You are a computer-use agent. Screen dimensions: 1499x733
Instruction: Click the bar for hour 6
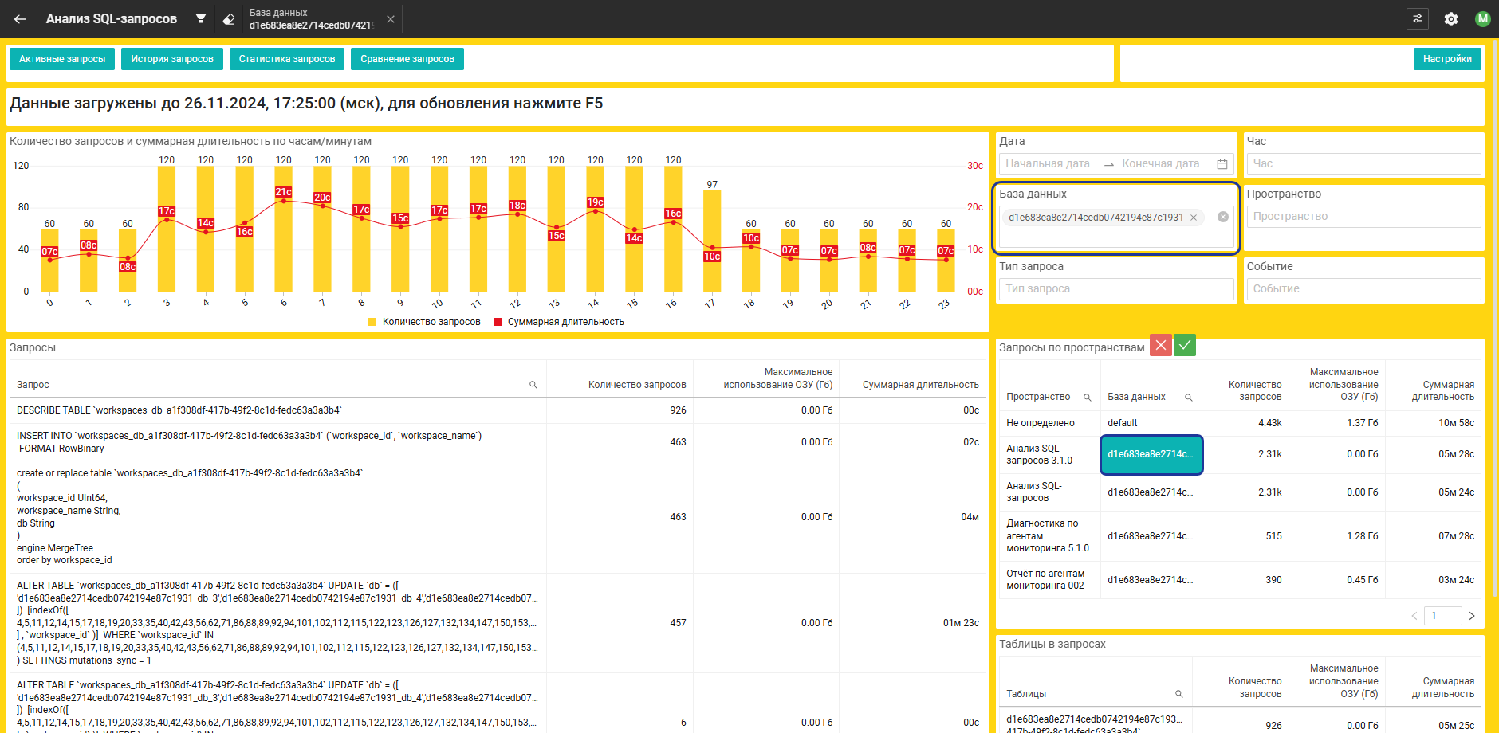tap(283, 229)
